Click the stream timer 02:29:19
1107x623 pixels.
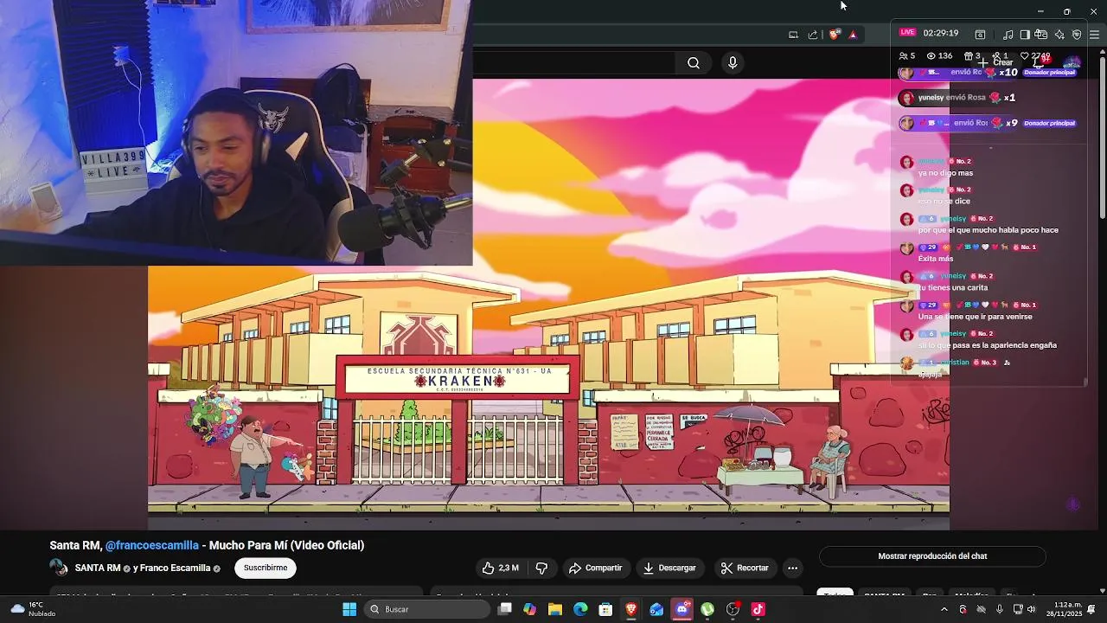940,33
